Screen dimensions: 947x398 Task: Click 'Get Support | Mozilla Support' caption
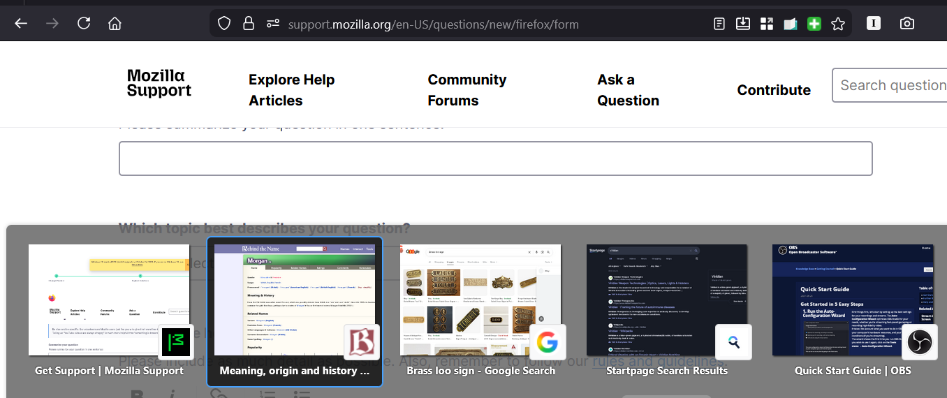(x=109, y=371)
